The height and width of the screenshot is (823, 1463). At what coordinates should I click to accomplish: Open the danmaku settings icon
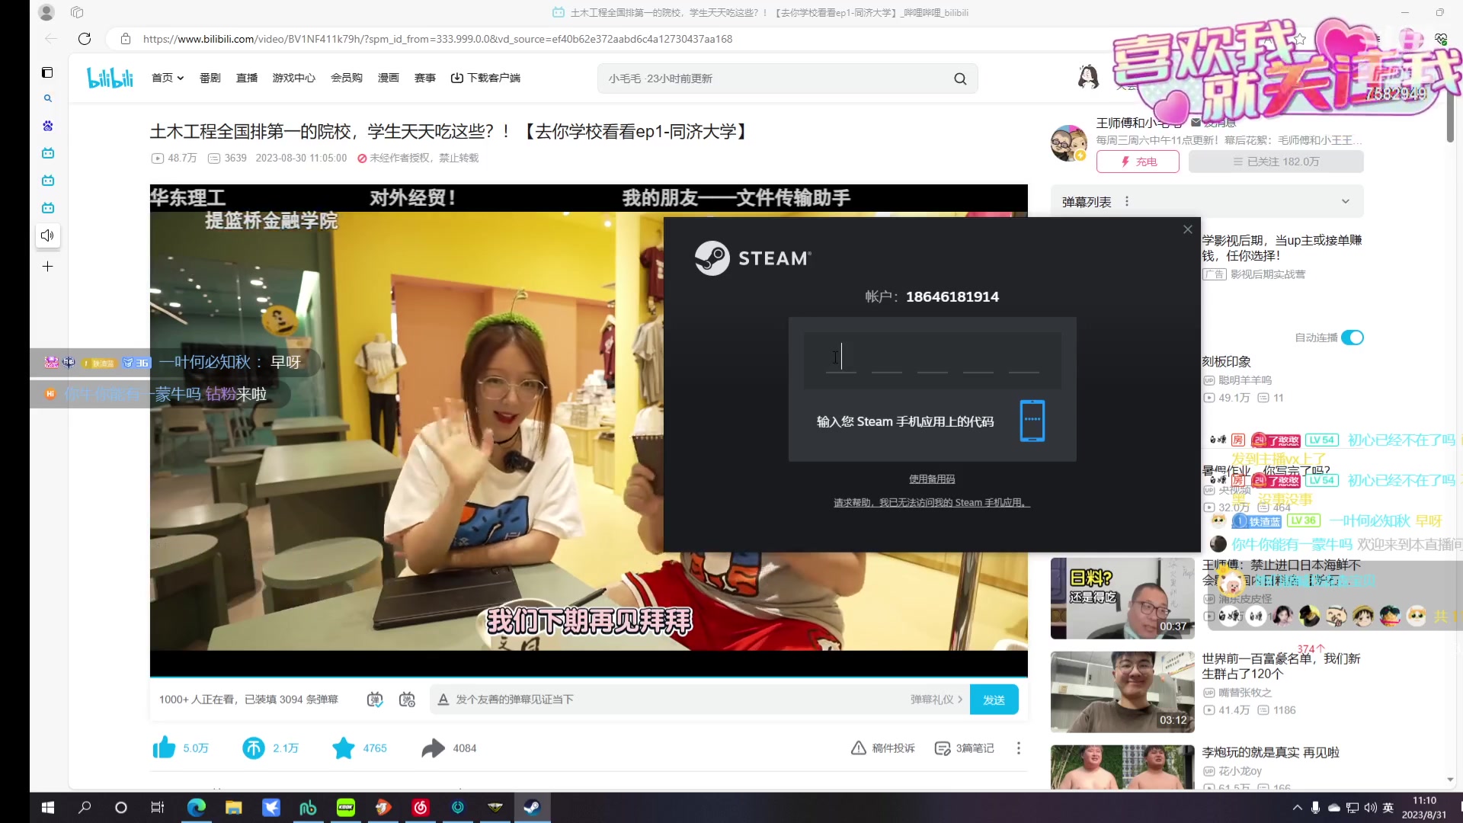408,700
